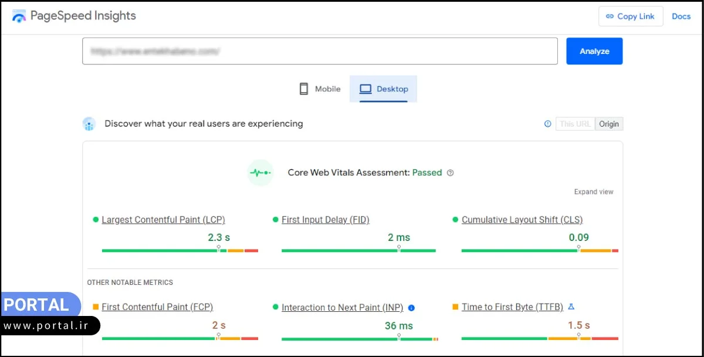Click the PageSpeed Insights logo icon
The height and width of the screenshot is (357, 704).
(19, 16)
